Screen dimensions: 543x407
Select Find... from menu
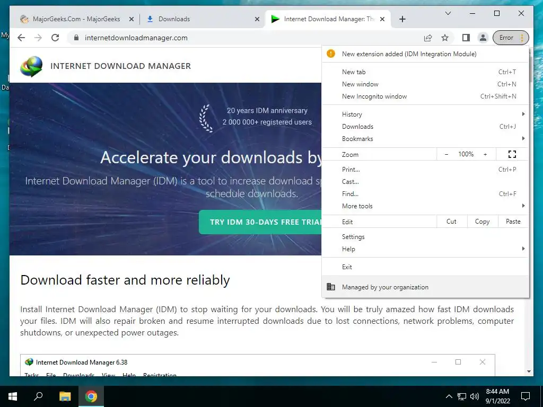(x=425, y=194)
